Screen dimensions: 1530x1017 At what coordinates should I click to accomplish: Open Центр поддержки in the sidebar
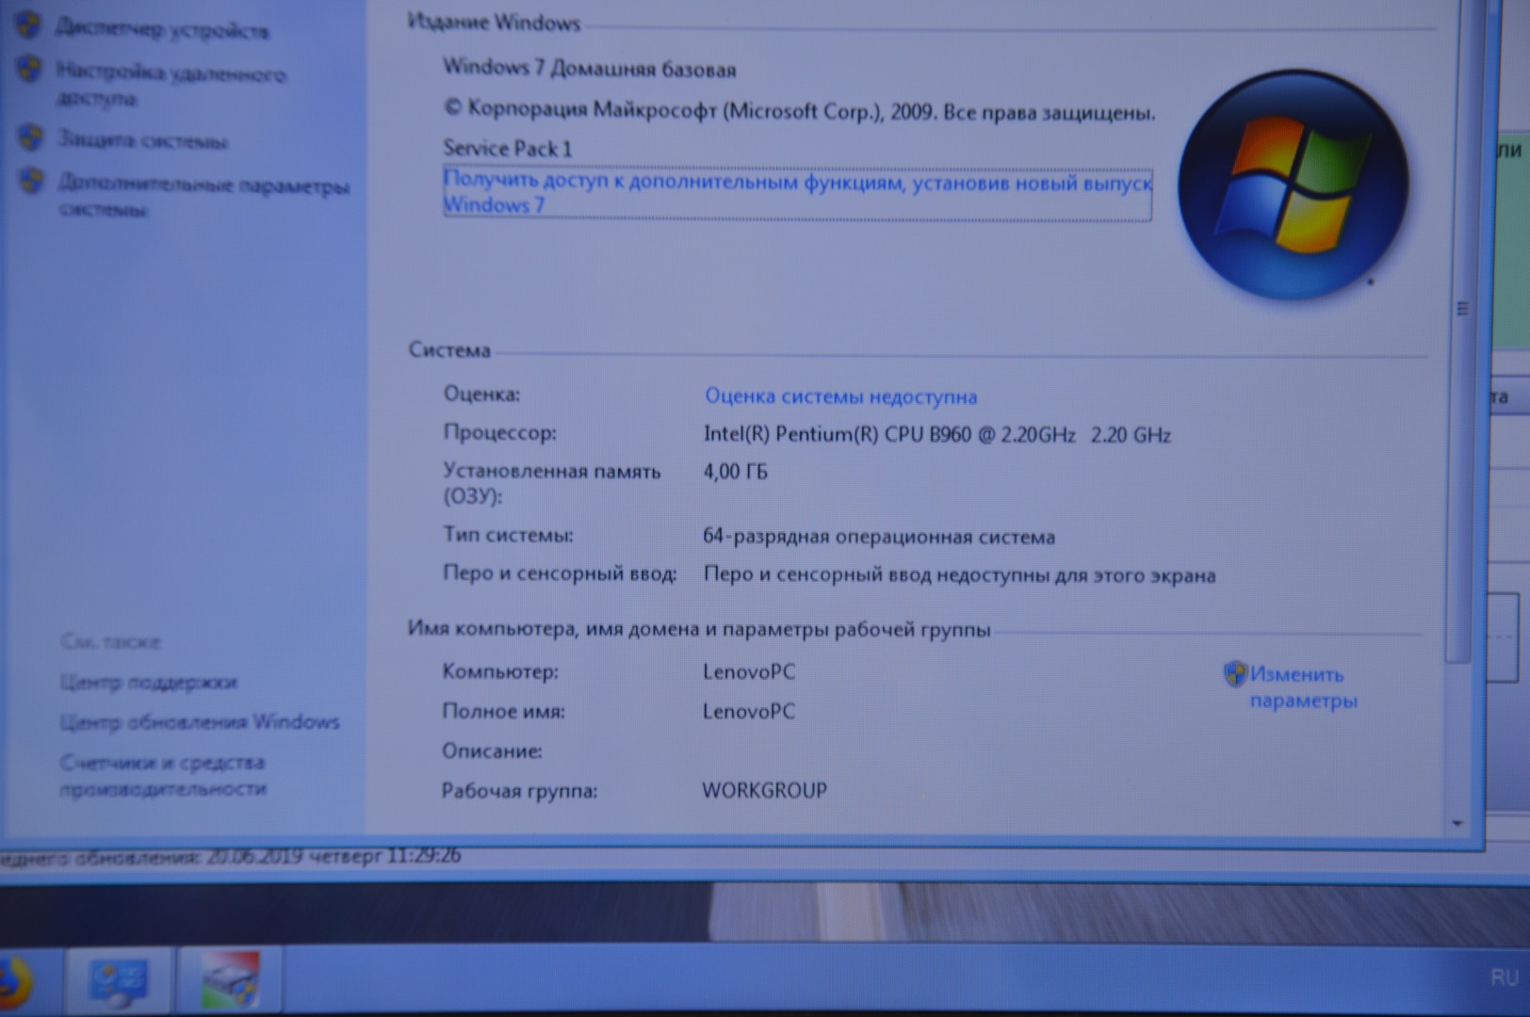pos(149,682)
